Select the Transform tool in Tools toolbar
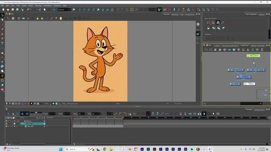 click(2, 16)
